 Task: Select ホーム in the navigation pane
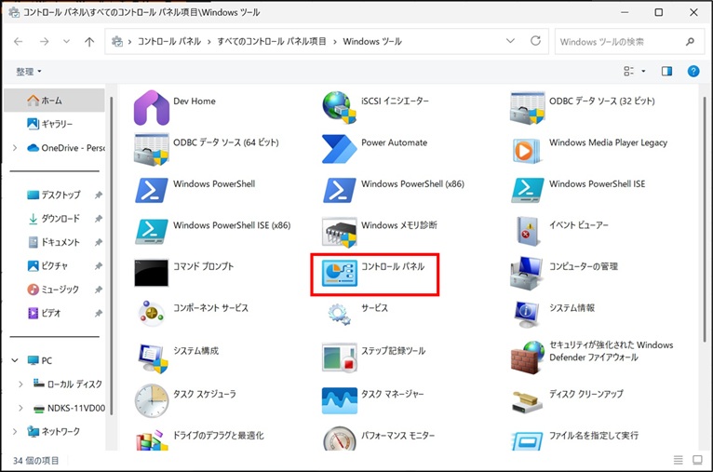52,100
